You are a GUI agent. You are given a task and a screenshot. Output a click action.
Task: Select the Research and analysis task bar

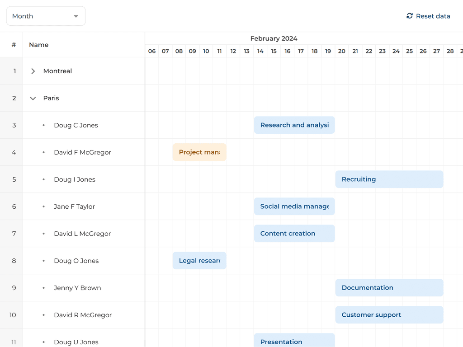(x=294, y=125)
